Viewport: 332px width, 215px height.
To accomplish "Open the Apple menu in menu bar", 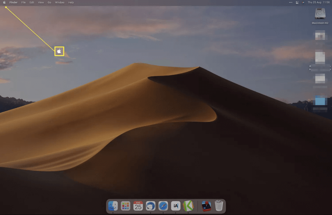I will (x=4, y=2).
